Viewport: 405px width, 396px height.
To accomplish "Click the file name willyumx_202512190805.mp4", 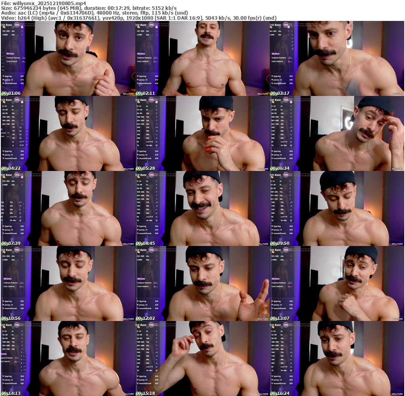I will tap(49, 3).
